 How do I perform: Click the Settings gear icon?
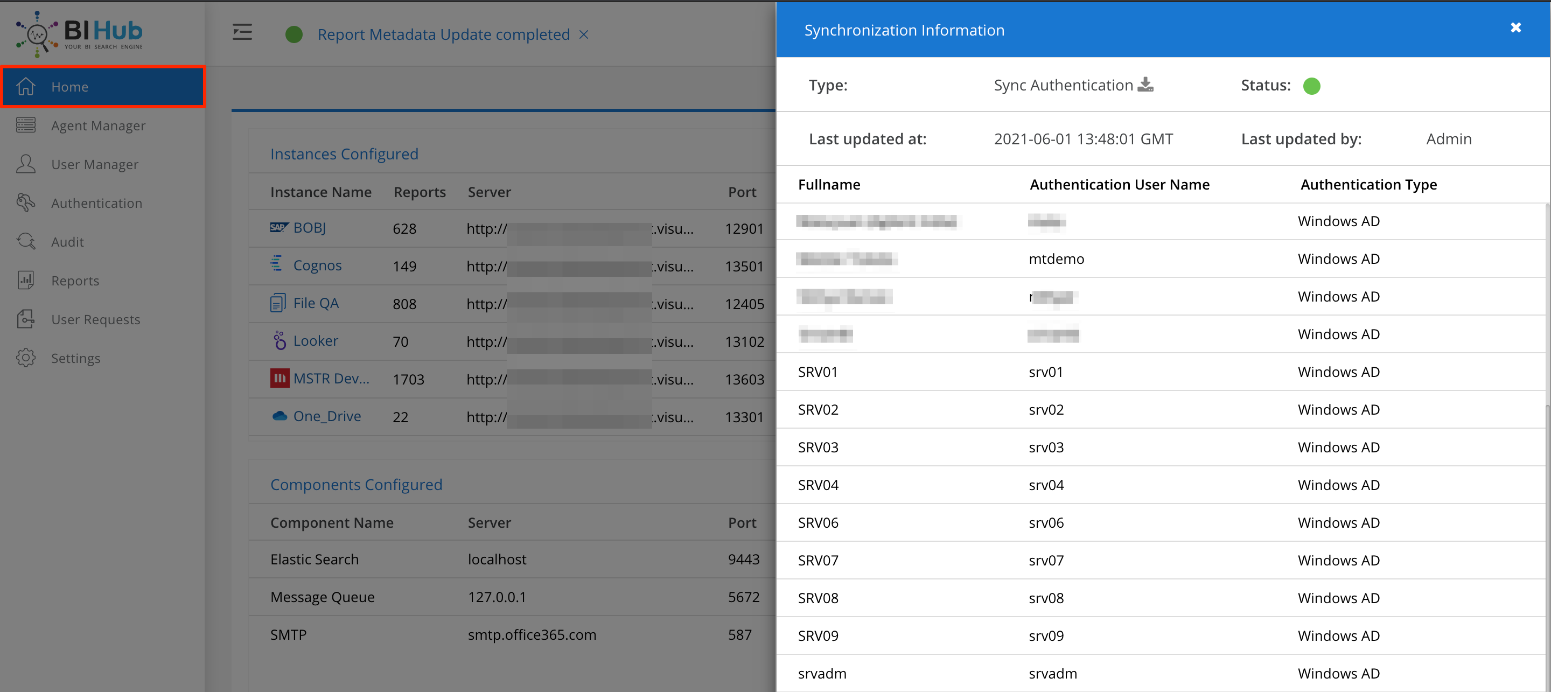(x=26, y=358)
